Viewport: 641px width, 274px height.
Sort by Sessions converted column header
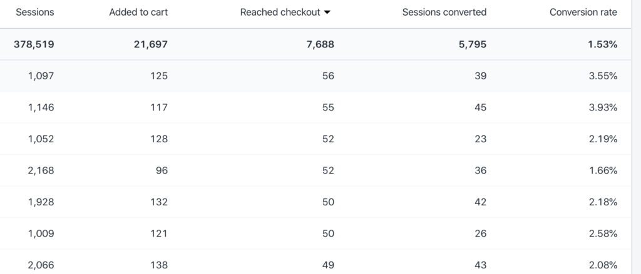(444, 12)
